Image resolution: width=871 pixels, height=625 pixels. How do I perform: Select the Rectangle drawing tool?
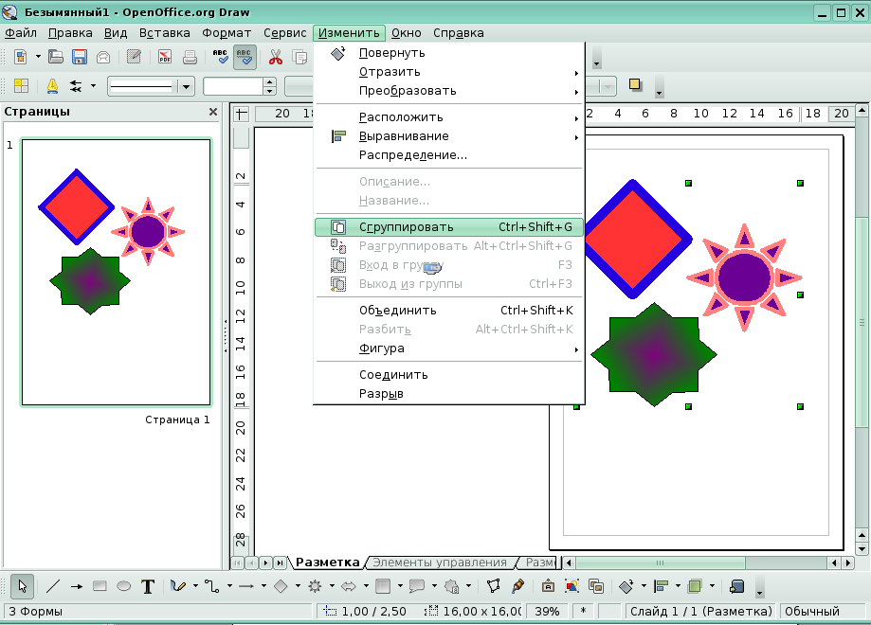point(100,586)
